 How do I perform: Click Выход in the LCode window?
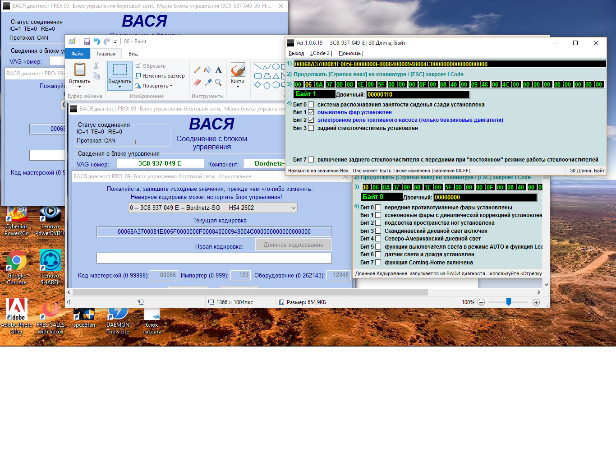point(296,53)
